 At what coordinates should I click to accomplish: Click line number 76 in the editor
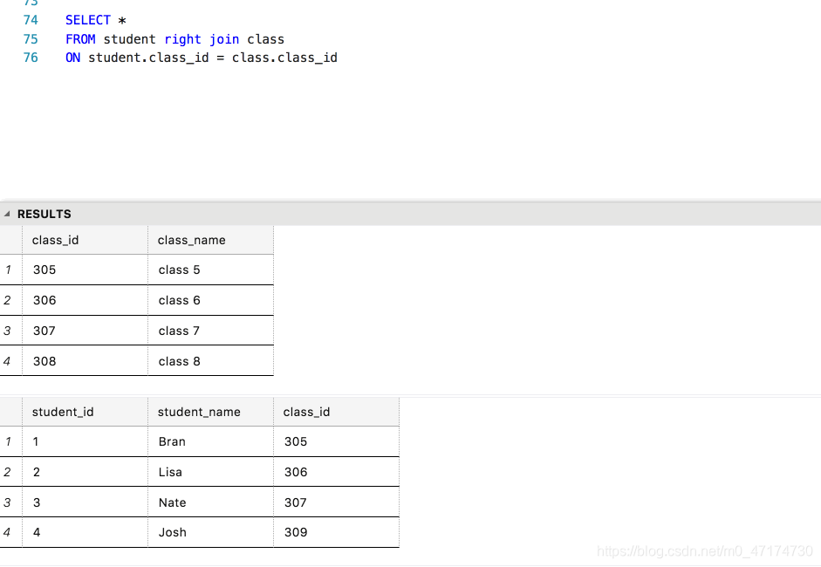pos(31,58)
